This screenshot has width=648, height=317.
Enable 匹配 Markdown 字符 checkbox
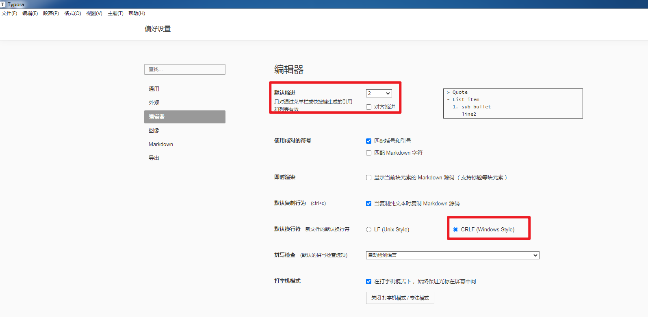pos(369,153)
